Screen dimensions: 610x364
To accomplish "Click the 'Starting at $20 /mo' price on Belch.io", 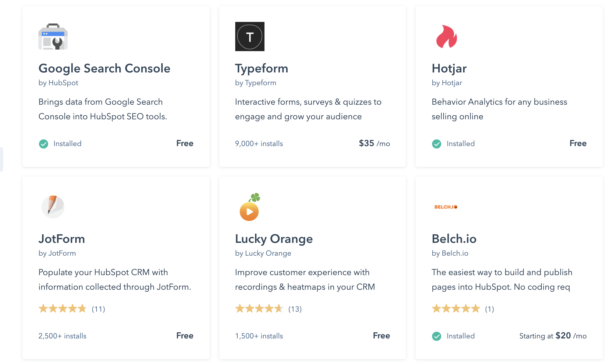I will coord(553,336).
